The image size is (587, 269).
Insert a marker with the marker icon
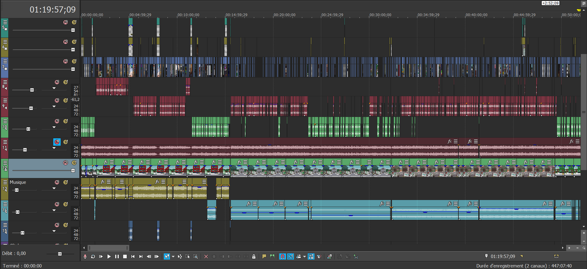[x=264, y=256]
